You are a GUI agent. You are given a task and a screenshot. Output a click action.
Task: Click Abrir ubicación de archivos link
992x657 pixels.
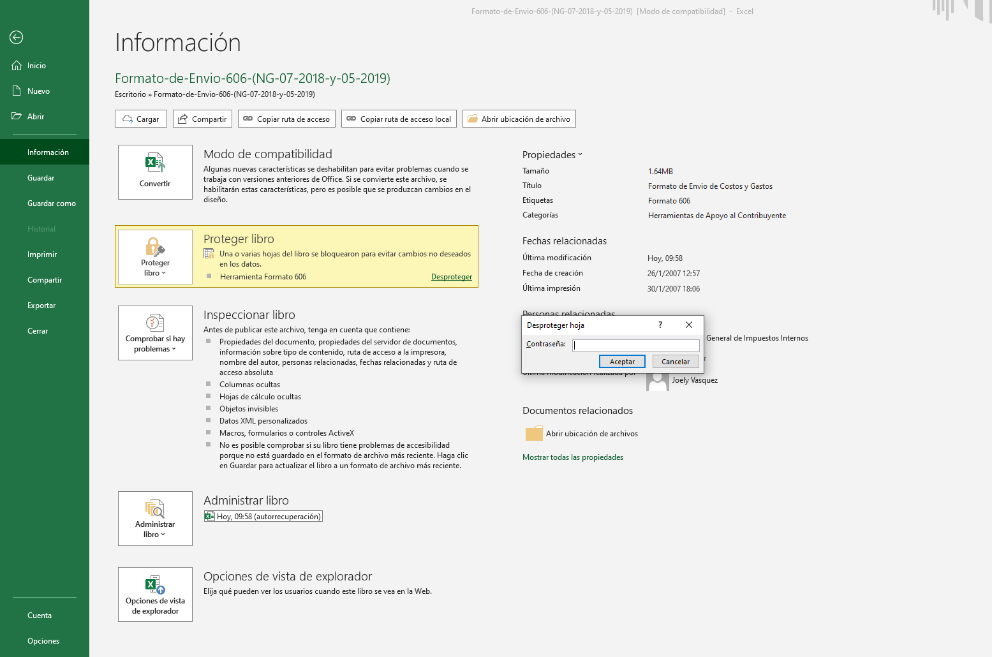point(592,434)
